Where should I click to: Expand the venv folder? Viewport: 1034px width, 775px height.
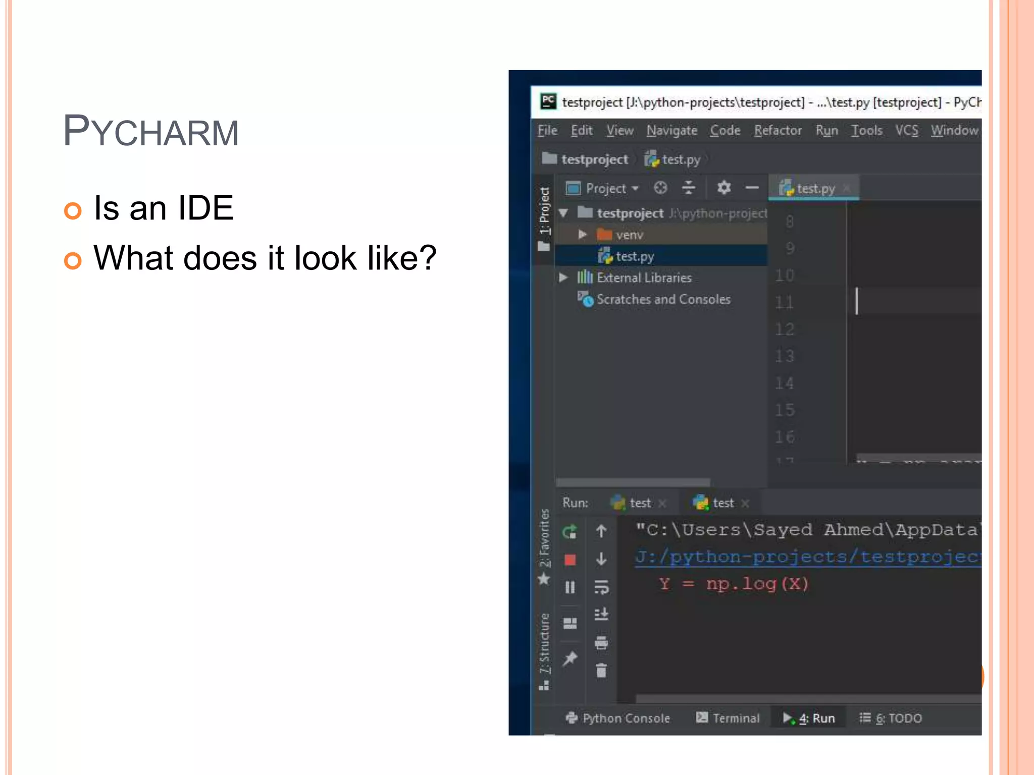[582, 235]
